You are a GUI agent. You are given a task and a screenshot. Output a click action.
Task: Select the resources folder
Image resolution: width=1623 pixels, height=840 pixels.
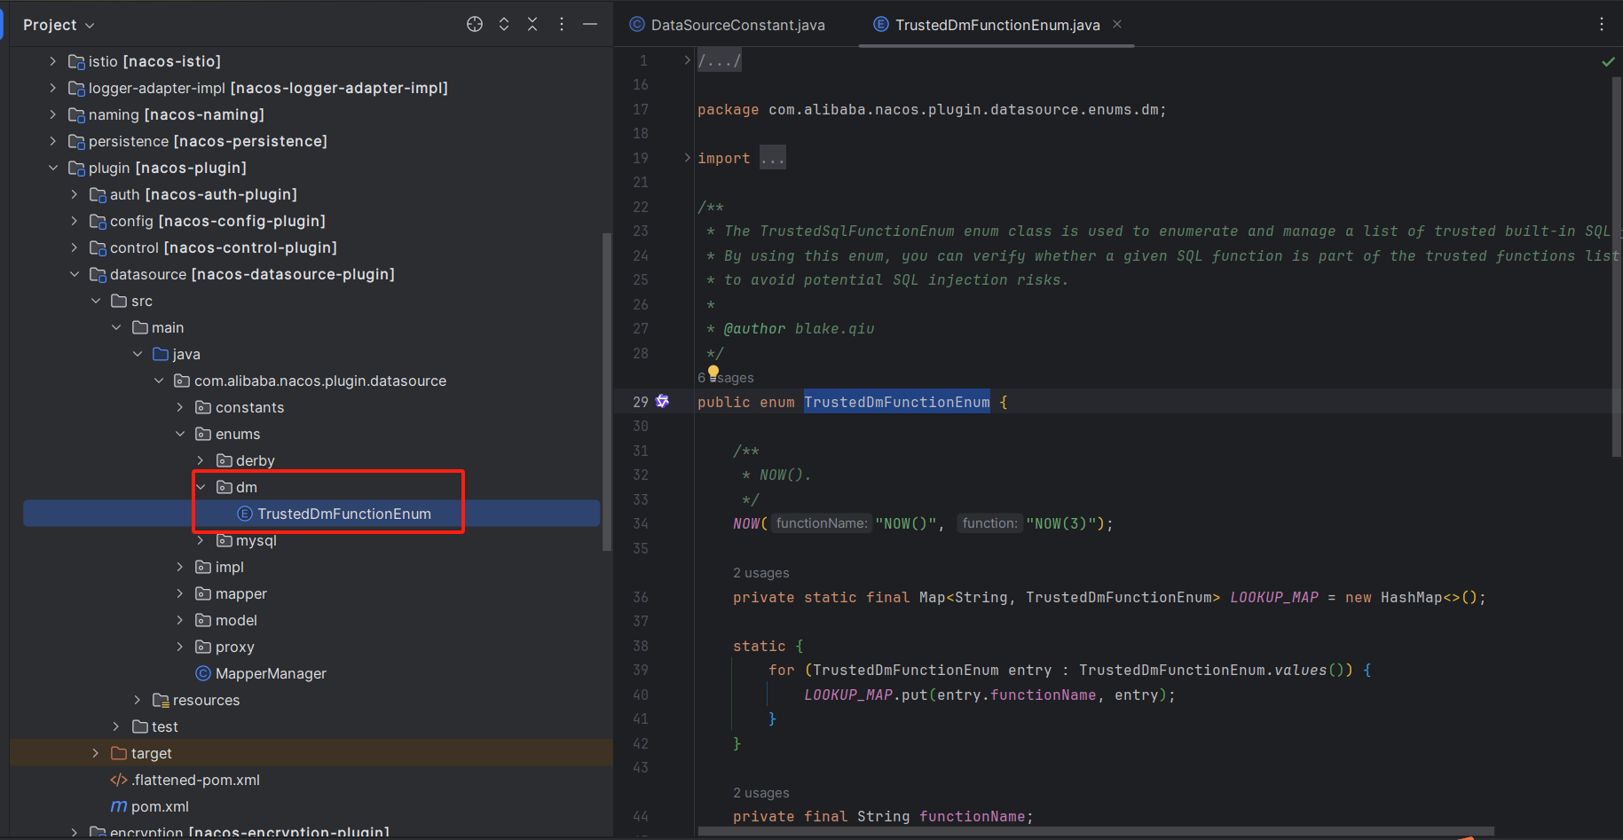click(x=196, y=700)
